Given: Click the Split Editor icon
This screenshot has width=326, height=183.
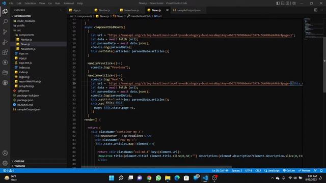Looking at the screenshot, I should click(316, 10).
